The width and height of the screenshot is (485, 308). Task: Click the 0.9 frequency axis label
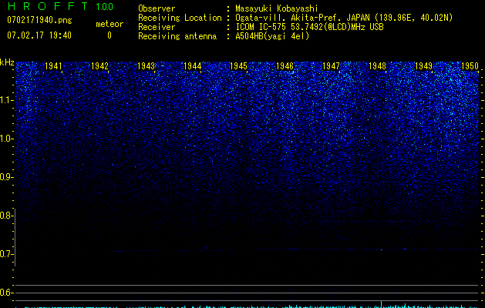pos(6,177)
